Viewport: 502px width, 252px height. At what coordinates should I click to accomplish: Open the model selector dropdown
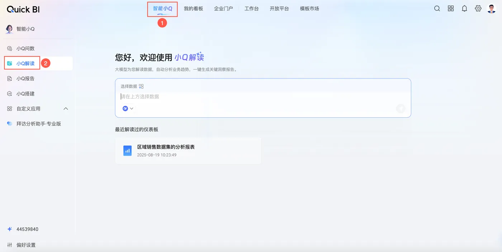128,108
